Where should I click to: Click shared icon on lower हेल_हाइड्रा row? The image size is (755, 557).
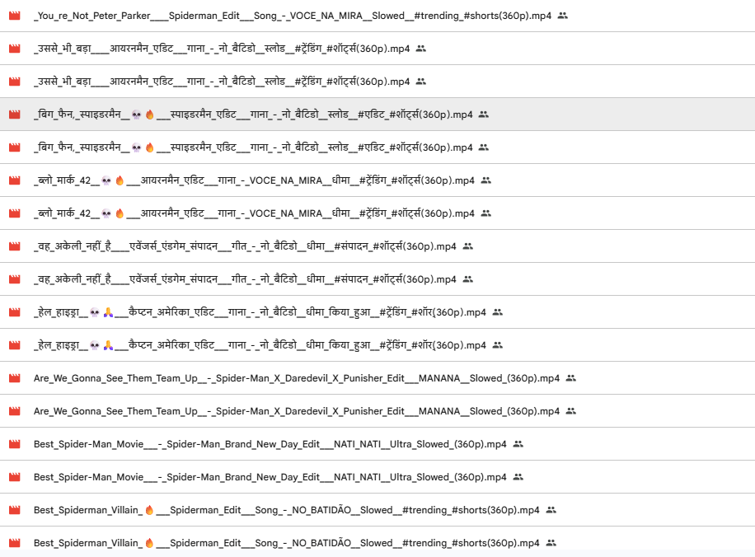coord(497,345)
